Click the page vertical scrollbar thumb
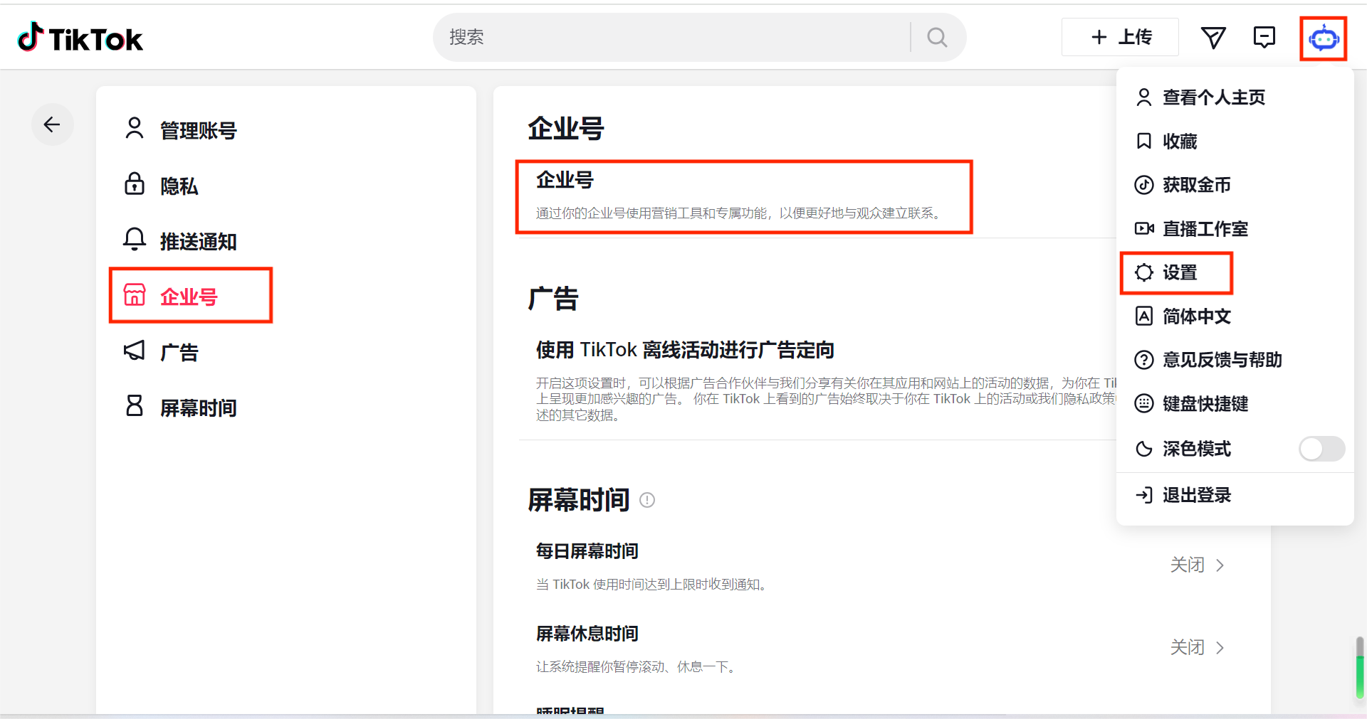The image size is (1367, 719). (x=1360, y=667)
